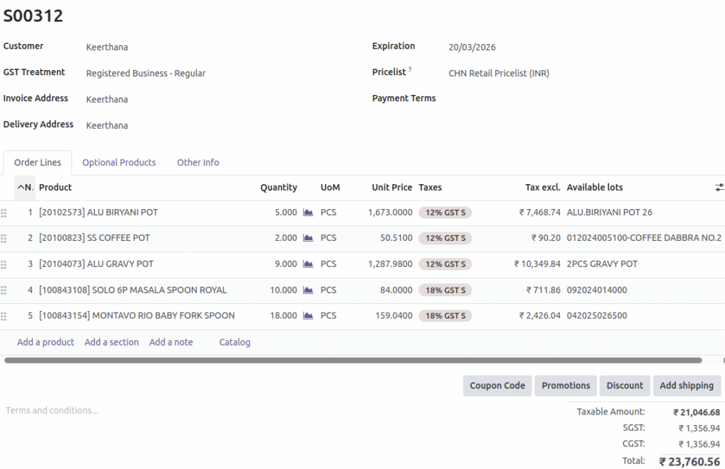Screen dimensions: 725x469
Task: Click forecast chart icon for ALU BIRYANI POT
Action: click(308, 213)
